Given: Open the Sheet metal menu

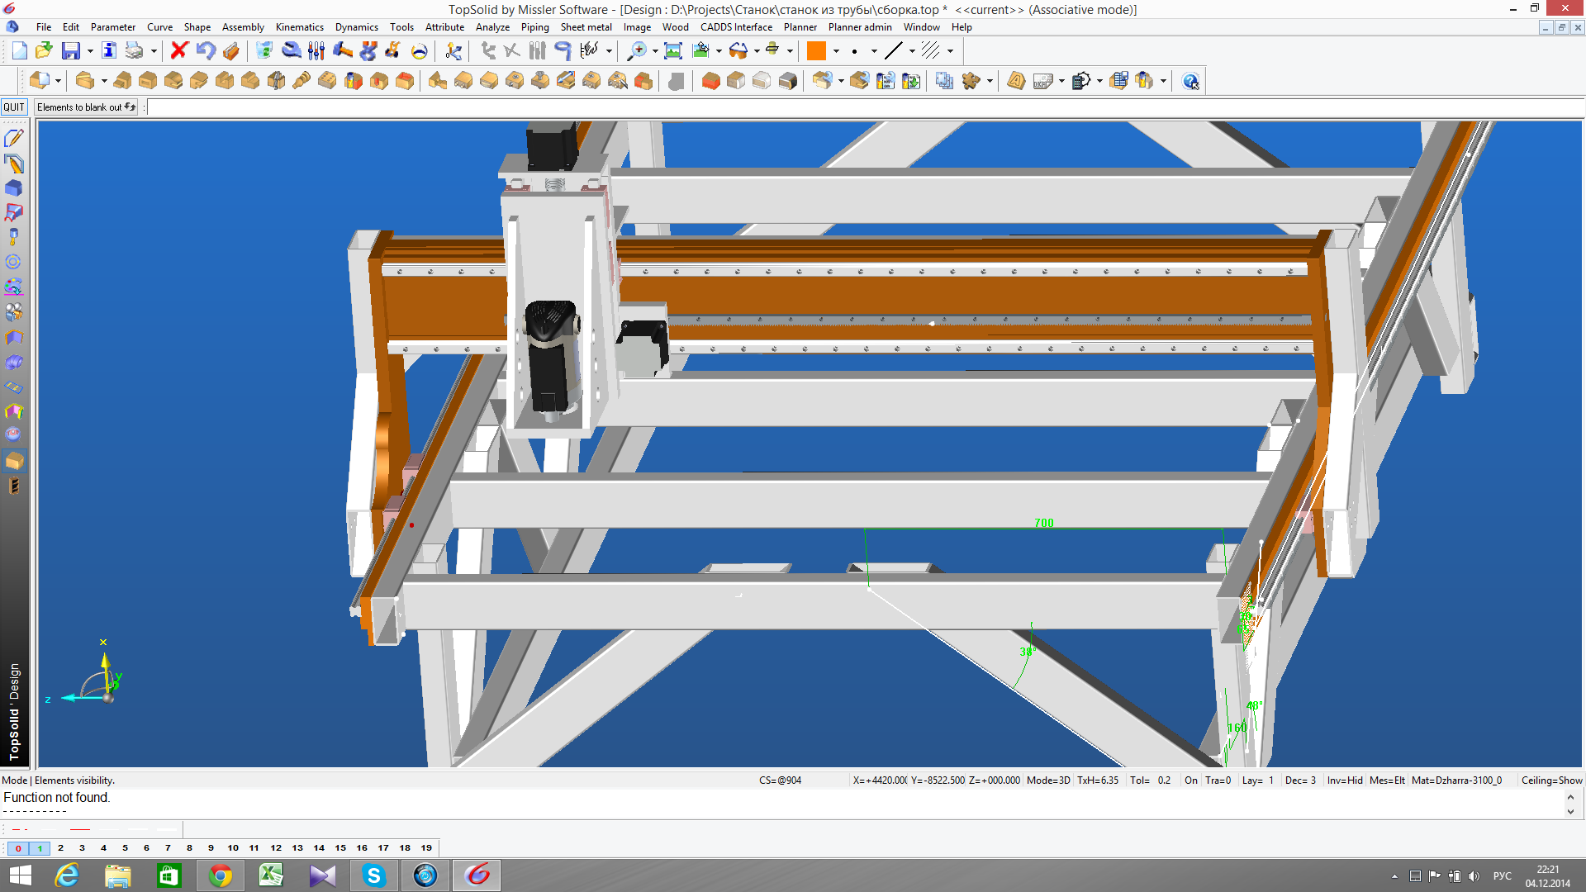Looking at the screenshot, I should tap(586, 27).
